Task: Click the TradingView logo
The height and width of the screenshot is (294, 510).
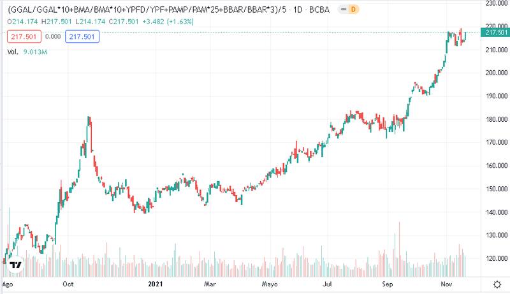Action: [16, 264]
